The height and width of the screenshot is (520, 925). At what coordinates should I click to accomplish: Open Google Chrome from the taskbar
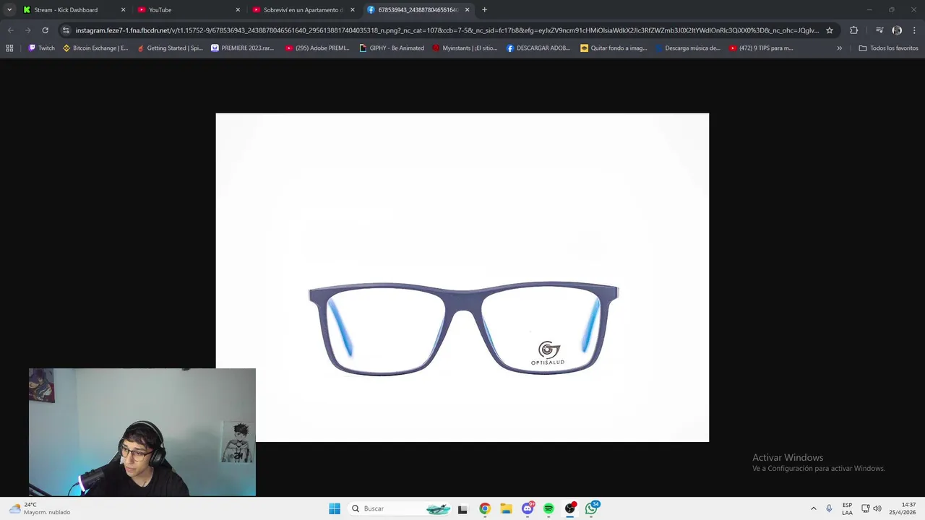[485, 508]
